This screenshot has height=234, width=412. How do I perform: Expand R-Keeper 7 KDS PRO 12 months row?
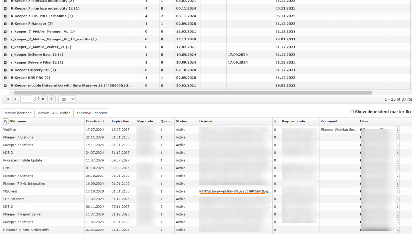pyautogui.click(x=5, y=16)
